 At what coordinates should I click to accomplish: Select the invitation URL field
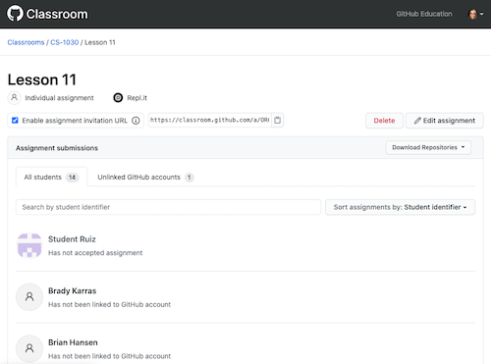[209, 120]
